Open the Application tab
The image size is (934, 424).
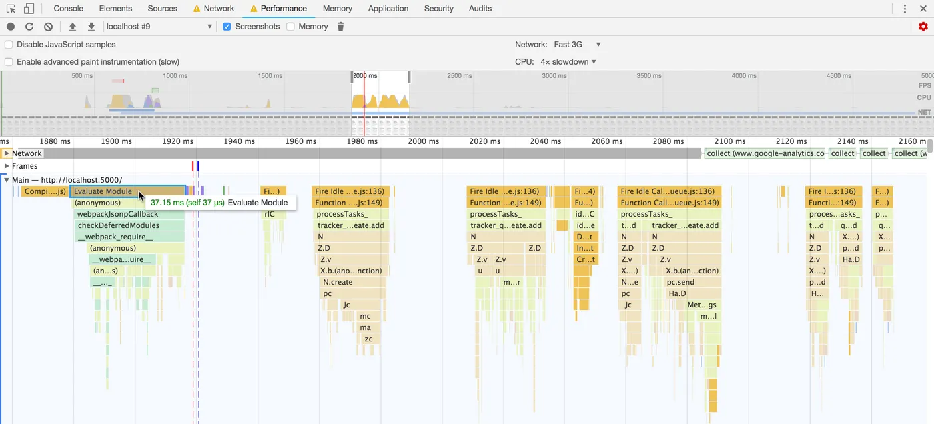click(x=388, y=9)
